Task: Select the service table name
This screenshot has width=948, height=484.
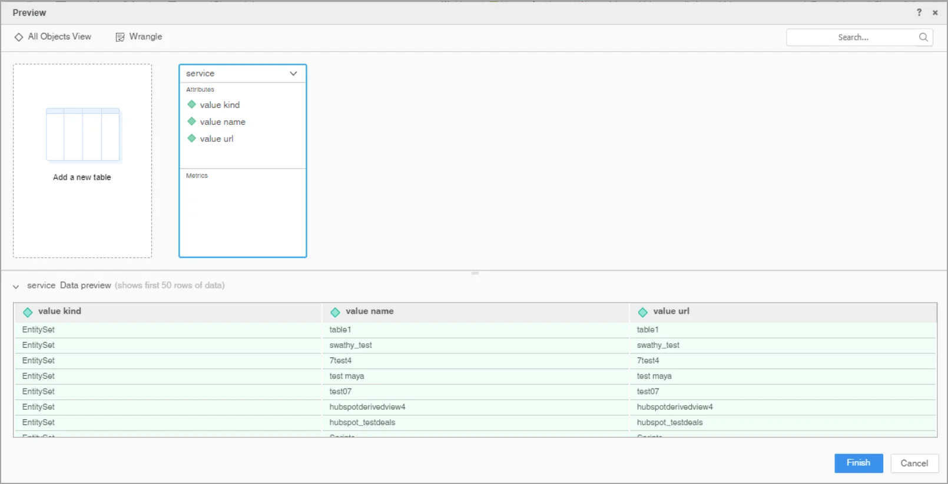Action: coord(200,74)
